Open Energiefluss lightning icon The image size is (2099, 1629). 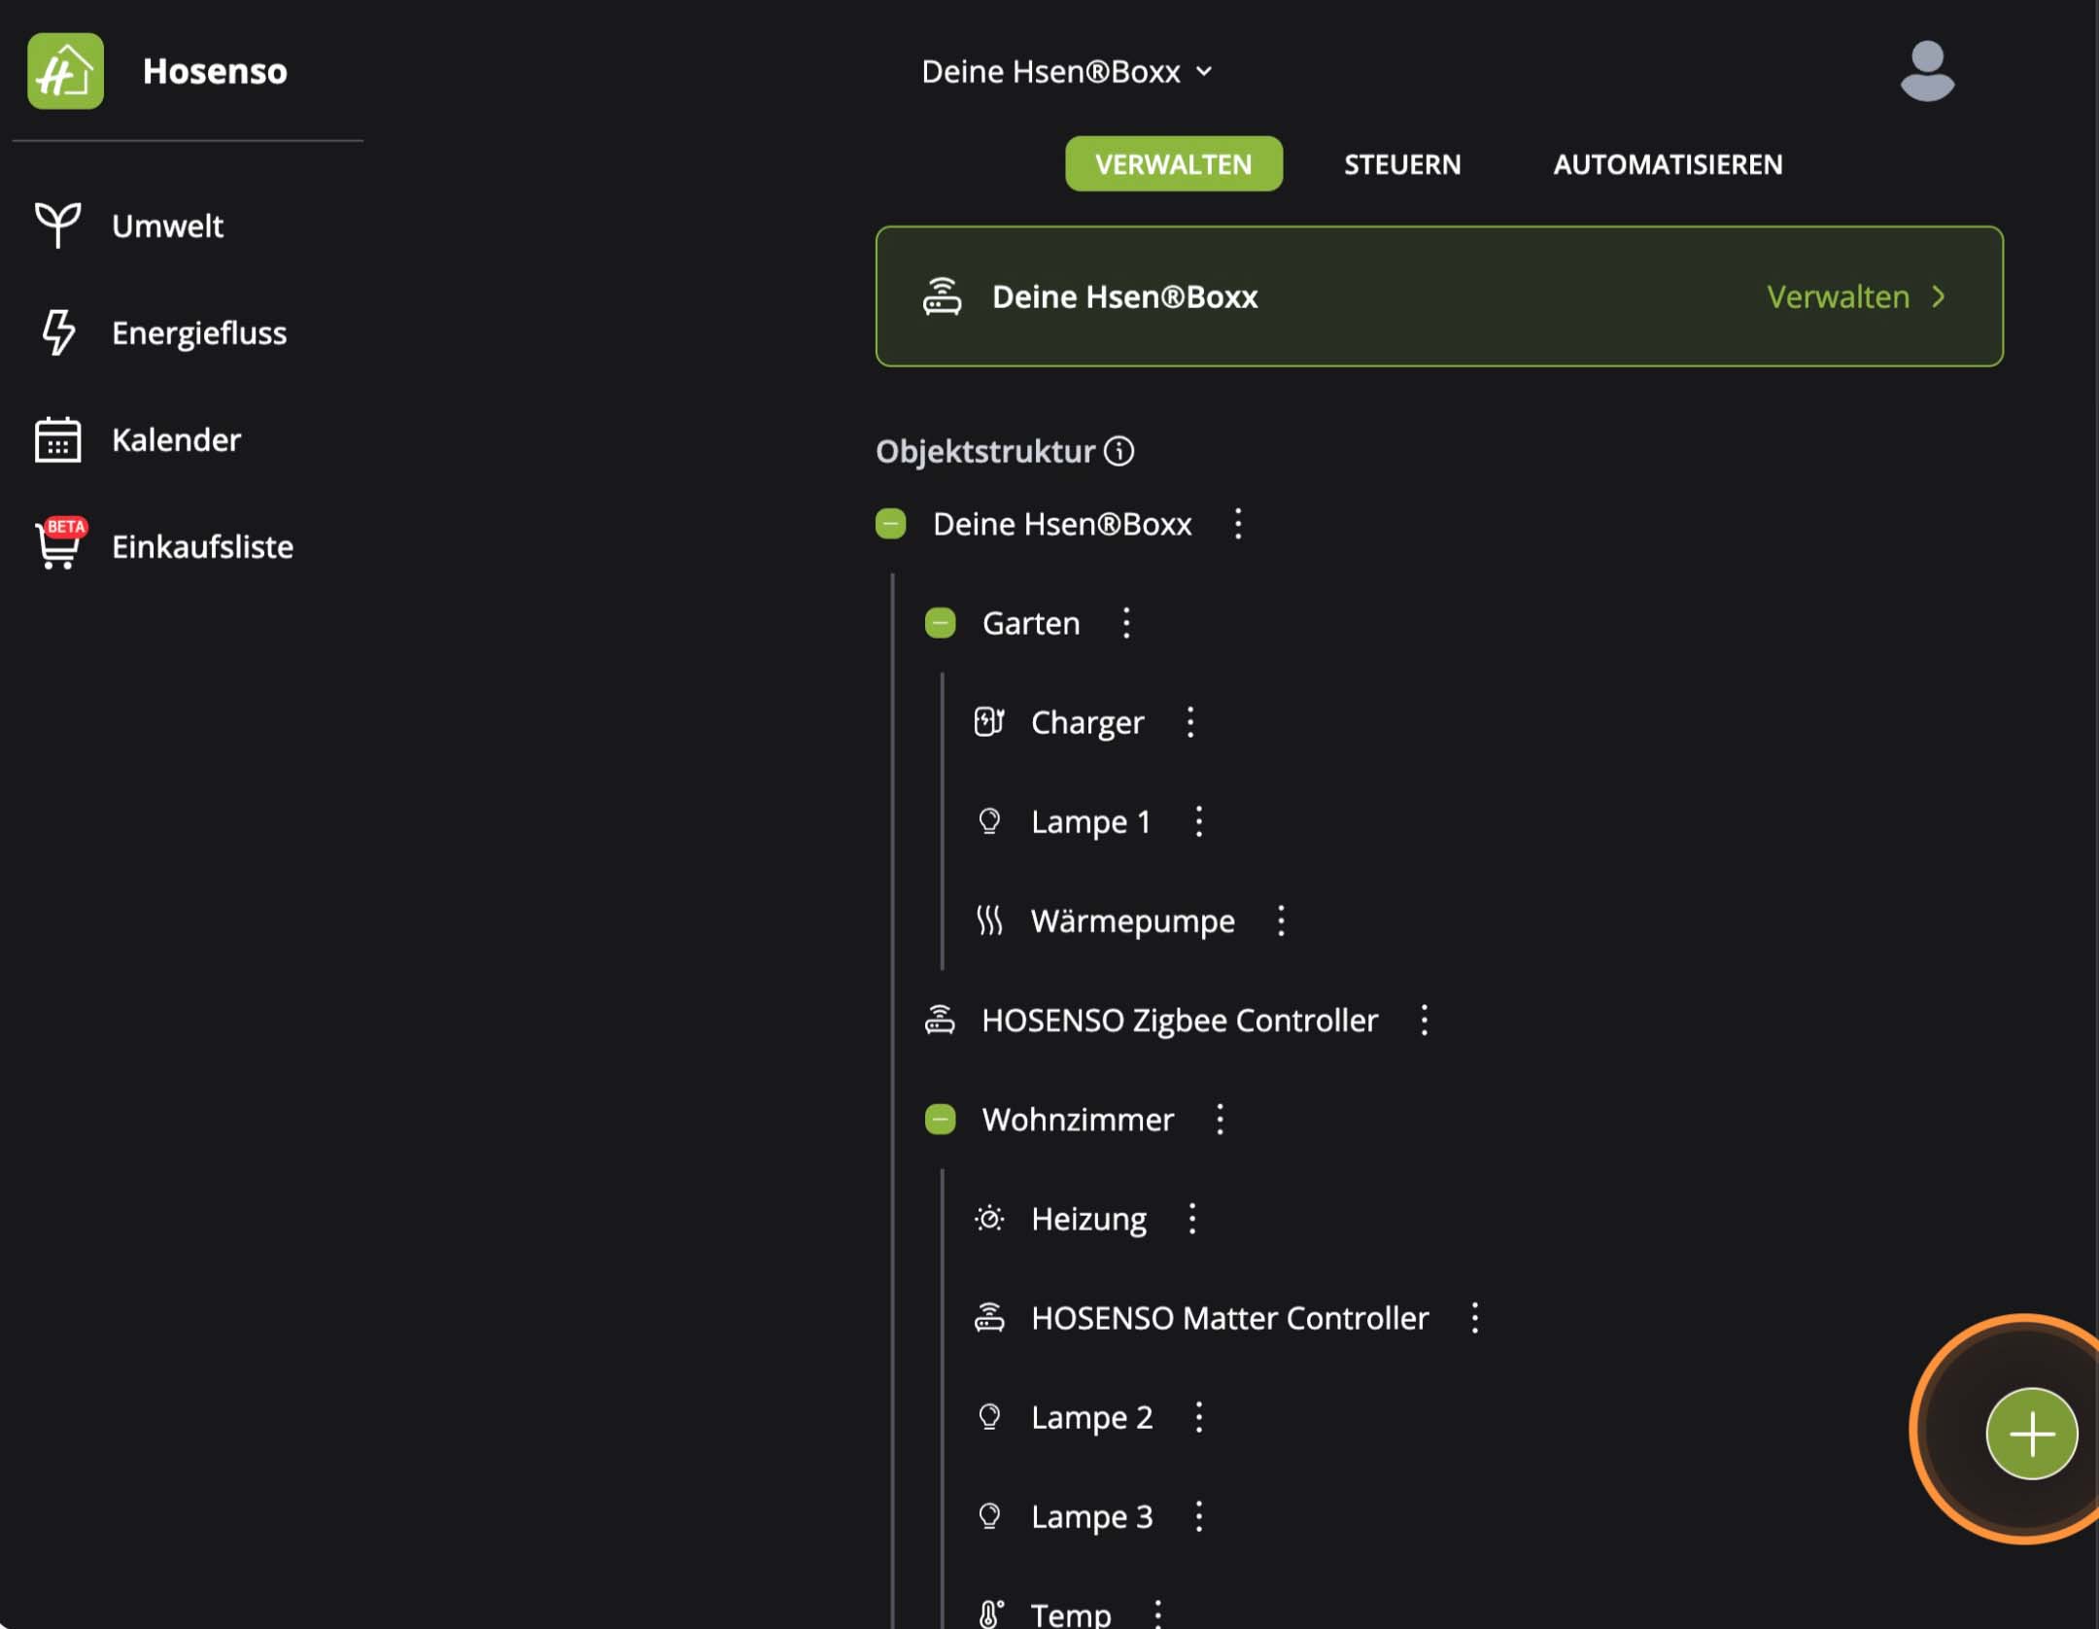point(57,332)
